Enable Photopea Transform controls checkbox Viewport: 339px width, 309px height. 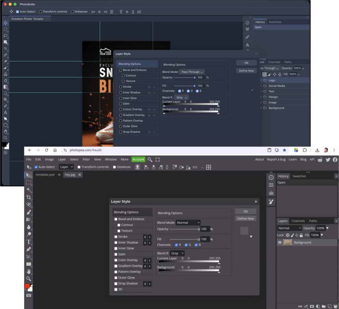click(x=79, y=167)
